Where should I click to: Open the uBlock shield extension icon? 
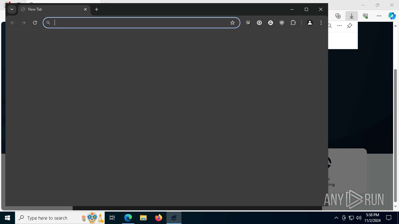(282, 23)
